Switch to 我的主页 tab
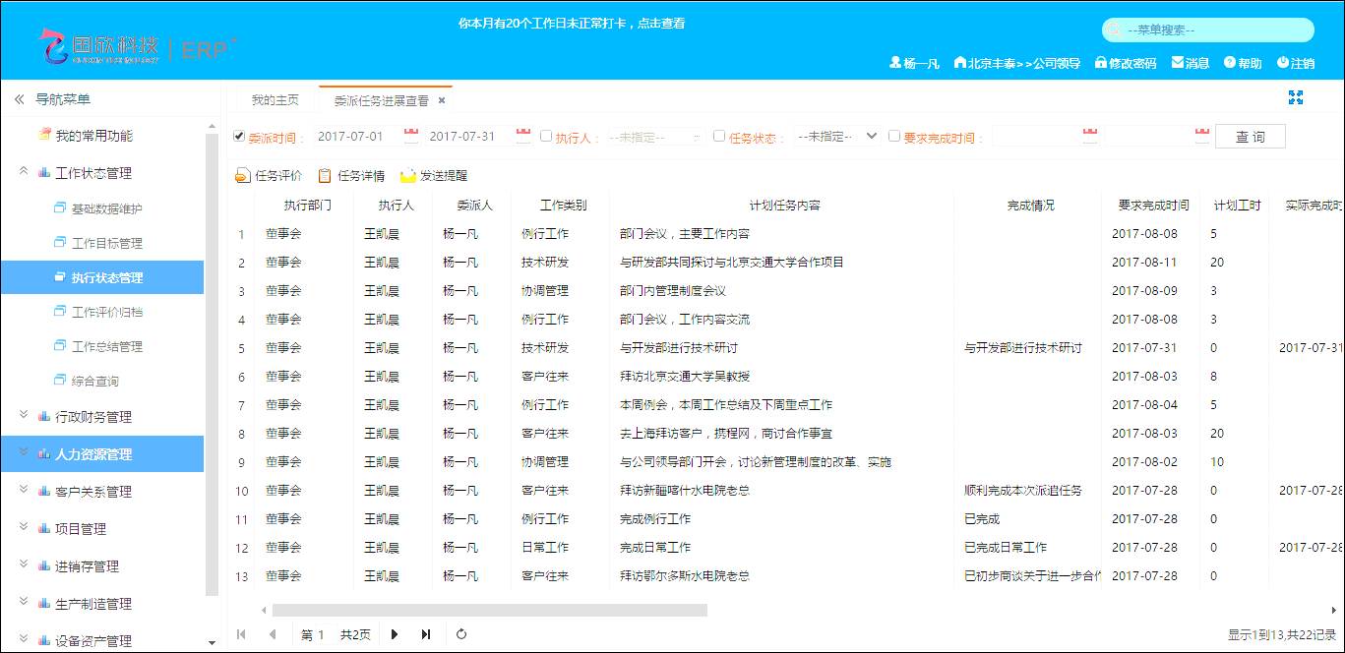This screenshot has width=1345, height=653. coord(275,100)
